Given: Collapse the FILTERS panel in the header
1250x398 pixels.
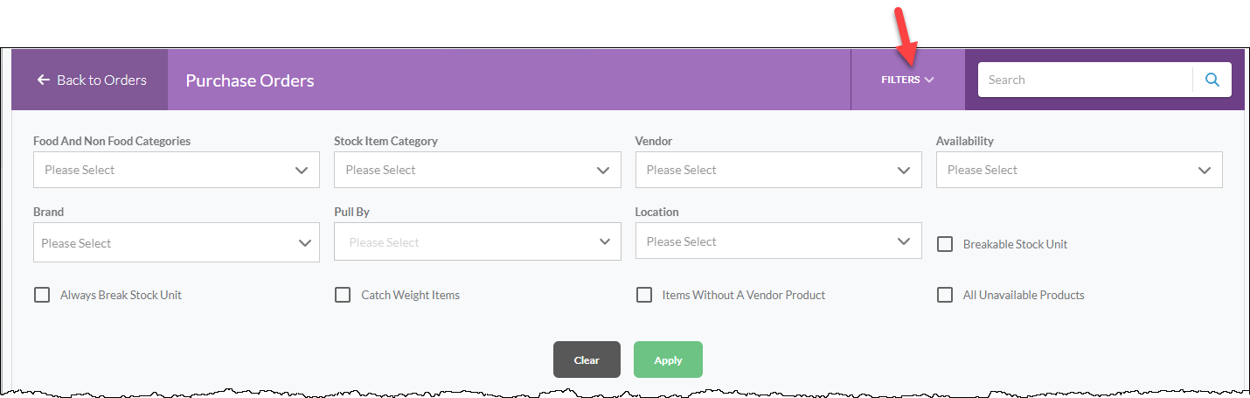Looking at the screenshot, I should [907, 80].
